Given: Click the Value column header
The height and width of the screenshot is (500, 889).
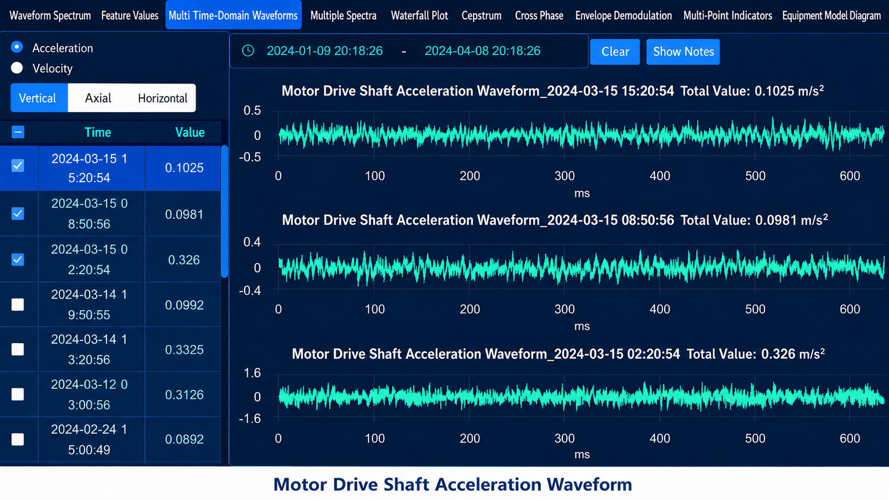Looking at the screenshot, I should coord(190,132).
